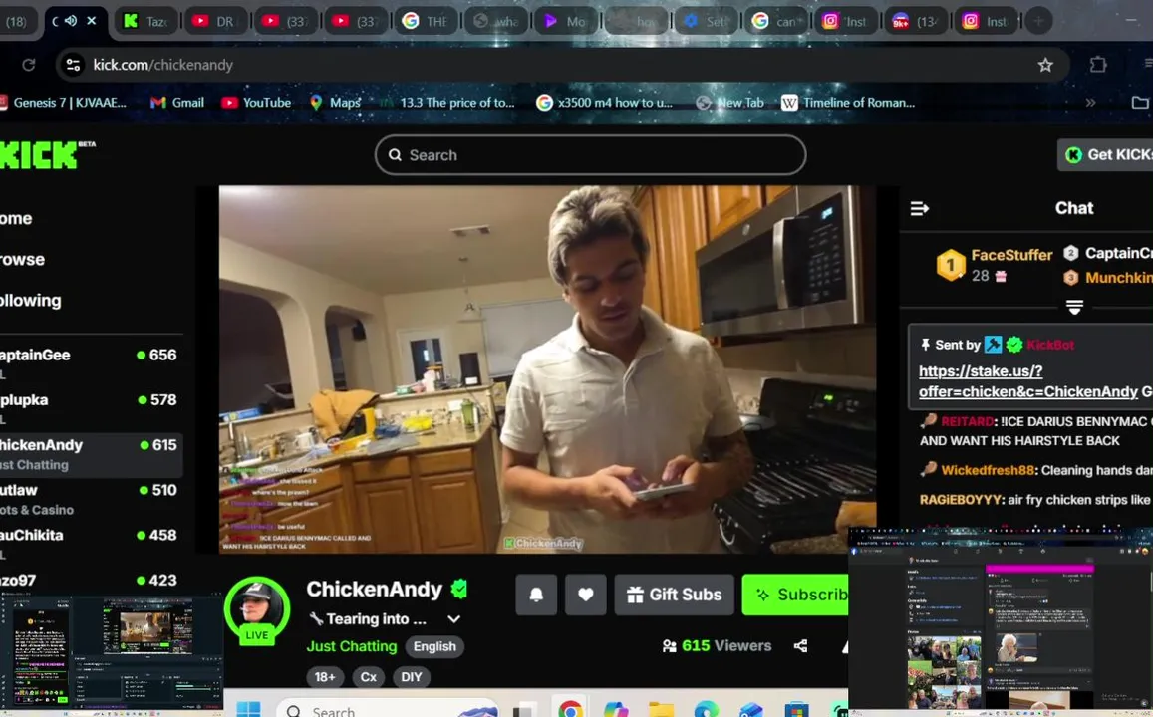Go to Home in Kick sidebar
Viewport: 1153px width, 717px height.
[15, 218]
